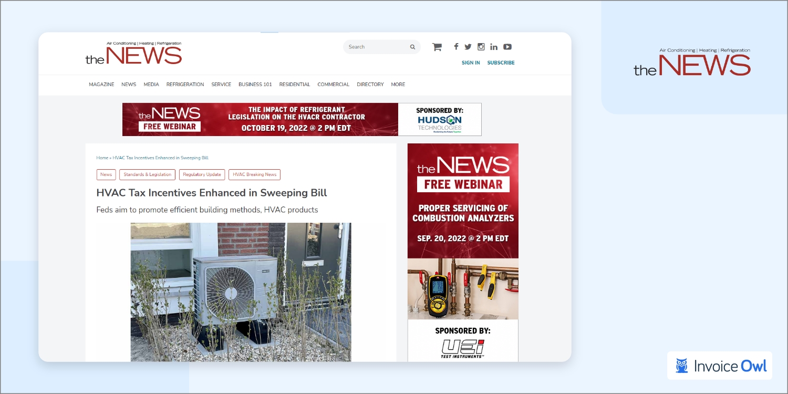Viewport: 788px width, 394px height.
Task: Expand the DIRECTORY menu
Action: coord(370,85)
